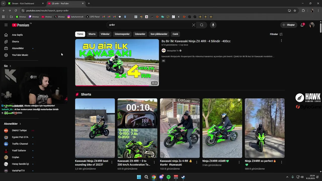
Task: Open Chrome apps grid in bookmarks bar
Action: click(4, 17)
